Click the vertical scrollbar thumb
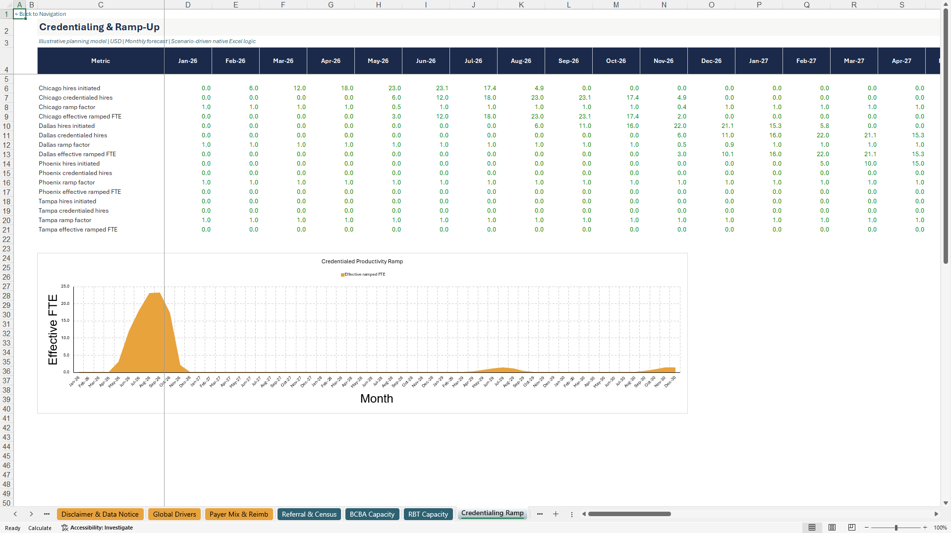 pos(946,136)
